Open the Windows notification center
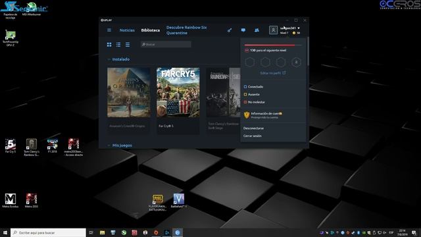 [414, 232]
